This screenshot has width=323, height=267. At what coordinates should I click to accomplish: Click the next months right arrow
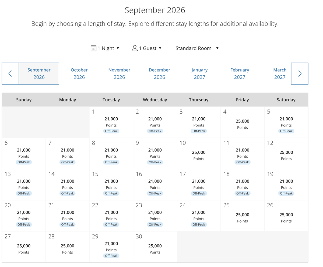[300, 73]
